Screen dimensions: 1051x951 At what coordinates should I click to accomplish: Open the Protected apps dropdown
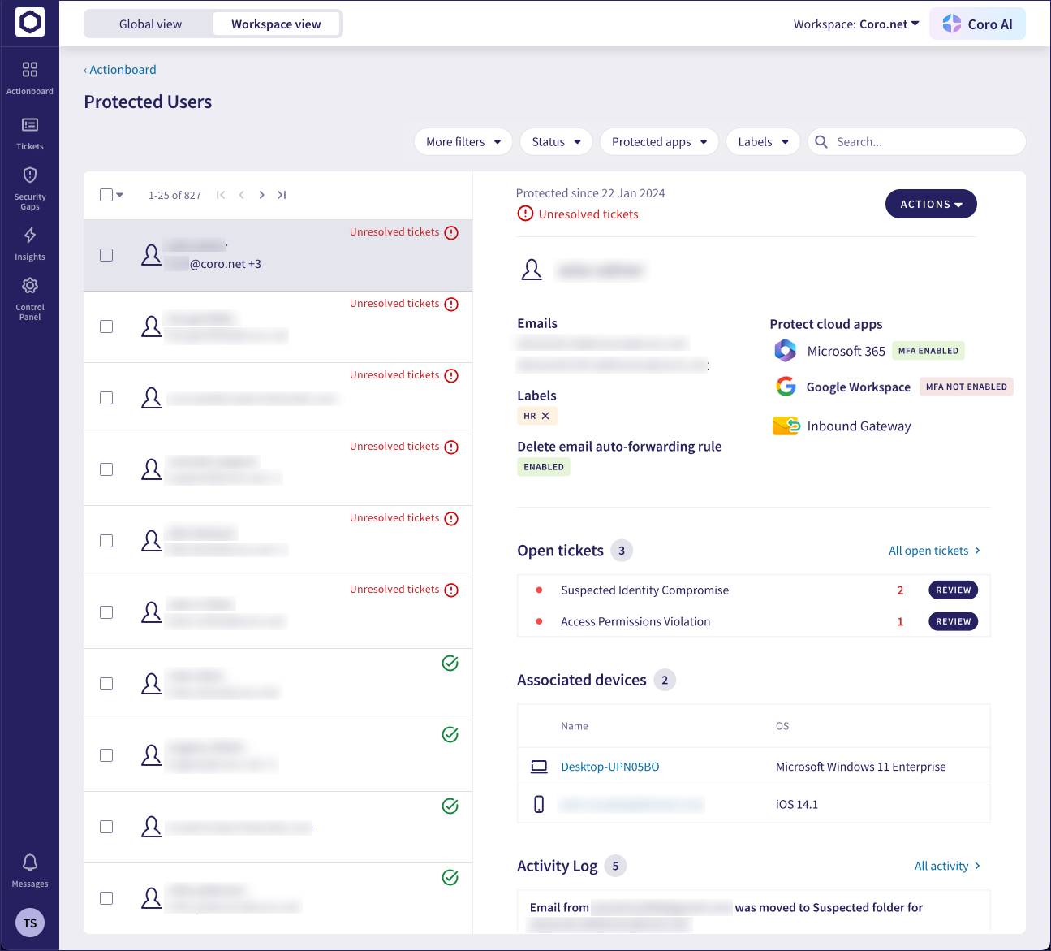(x=658, y=141)
